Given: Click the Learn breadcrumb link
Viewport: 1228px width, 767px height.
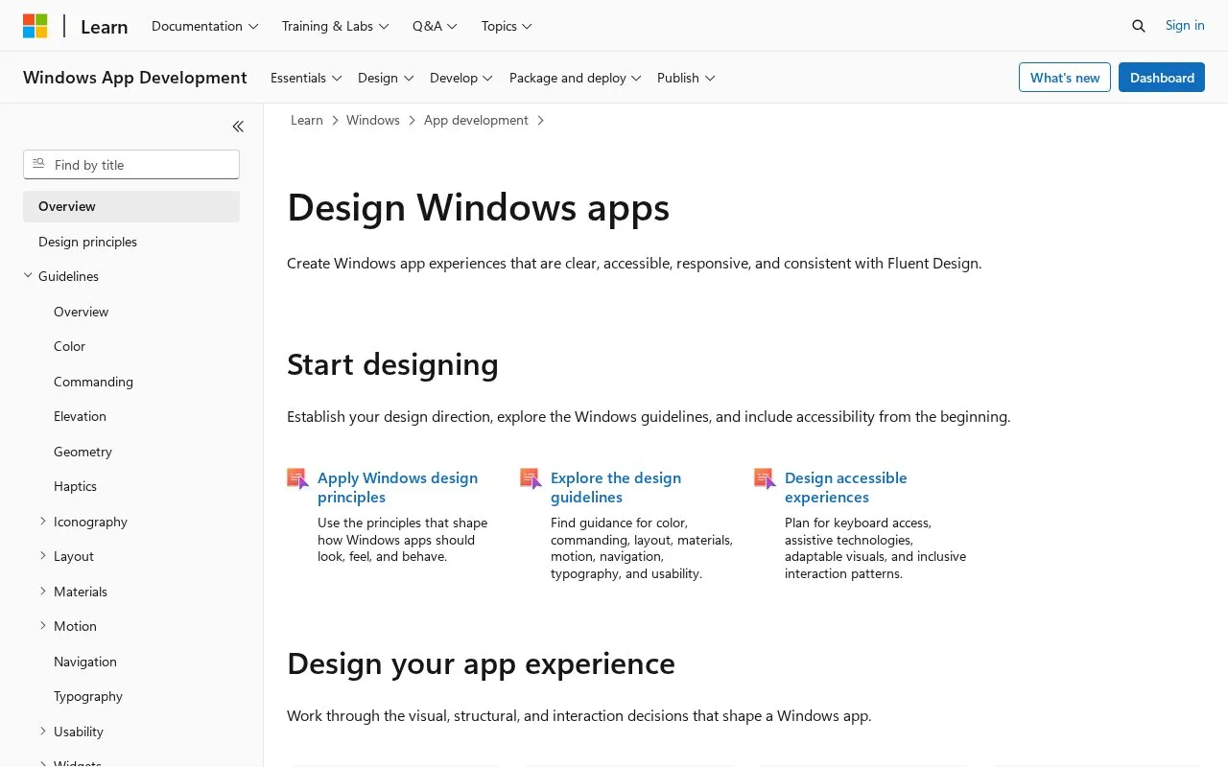Looking at the screenshot, I should click(x=307, y=120).
